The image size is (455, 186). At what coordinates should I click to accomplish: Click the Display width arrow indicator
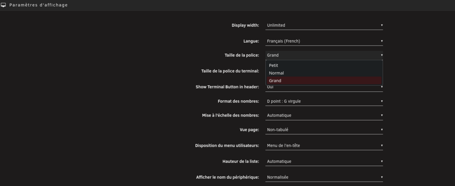click(x=382, y=25)
